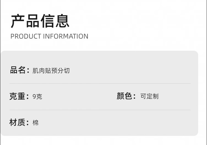Select the color value 可定制

(x=149, y=96)
